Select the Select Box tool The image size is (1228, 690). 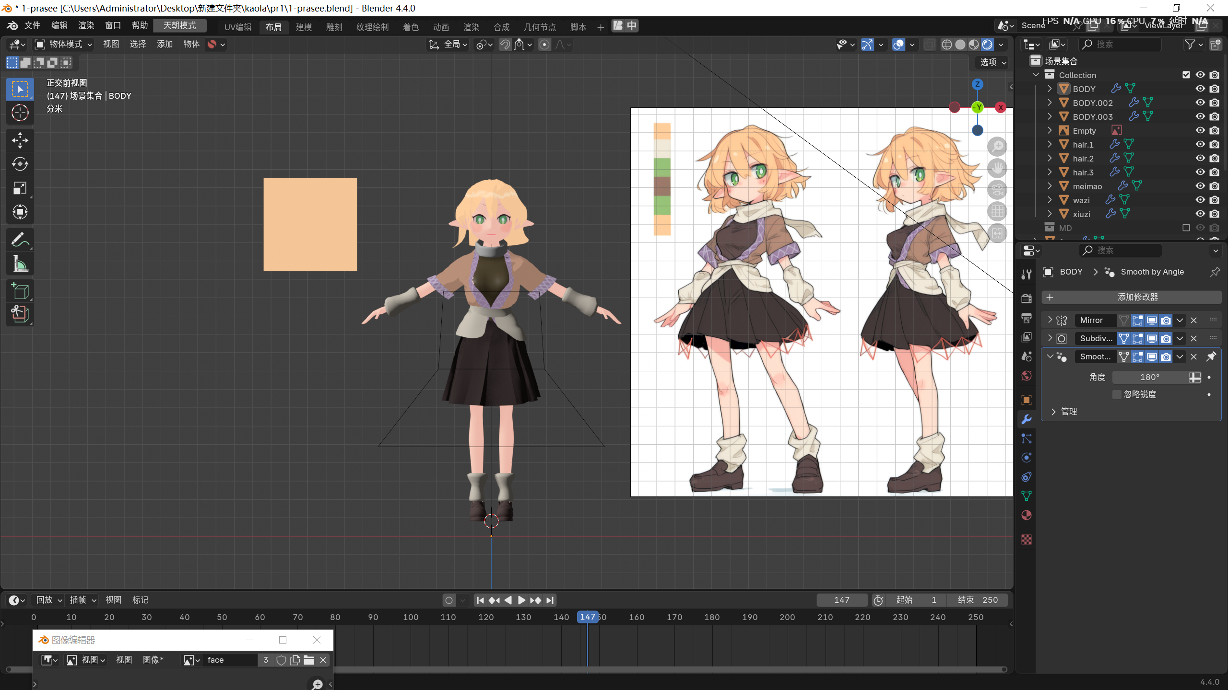click(x=20, y=89)
